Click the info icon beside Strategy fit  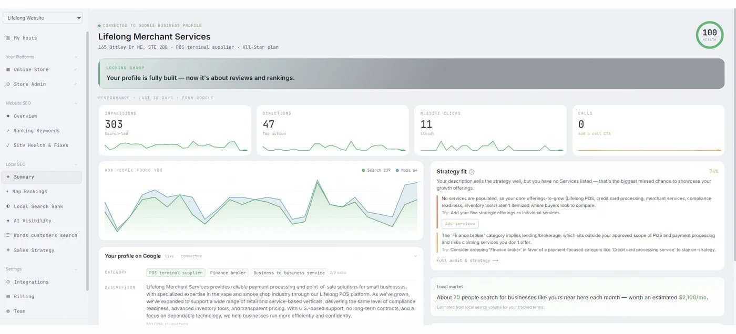click(472, 172)
